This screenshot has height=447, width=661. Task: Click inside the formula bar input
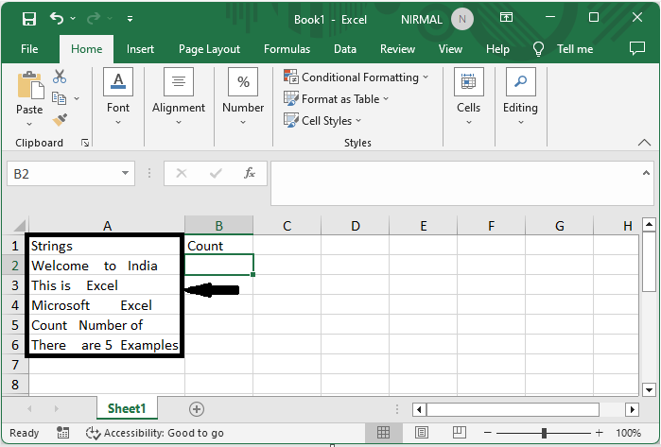(x=456, y=183)
